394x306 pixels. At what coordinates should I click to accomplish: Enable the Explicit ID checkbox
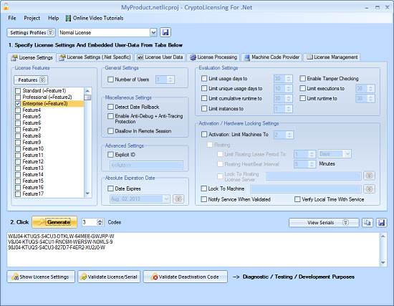pos(110,155)
